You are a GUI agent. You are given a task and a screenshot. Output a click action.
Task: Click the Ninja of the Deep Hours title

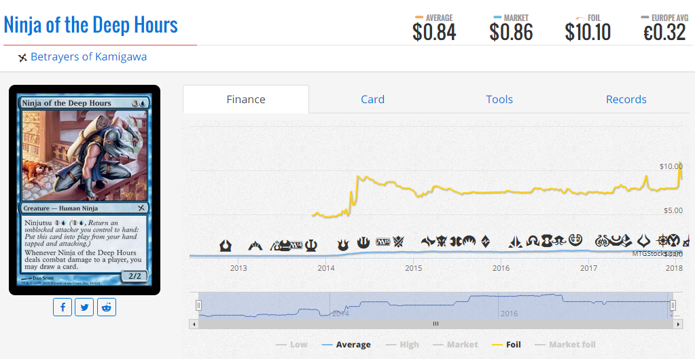pos(91,25)
